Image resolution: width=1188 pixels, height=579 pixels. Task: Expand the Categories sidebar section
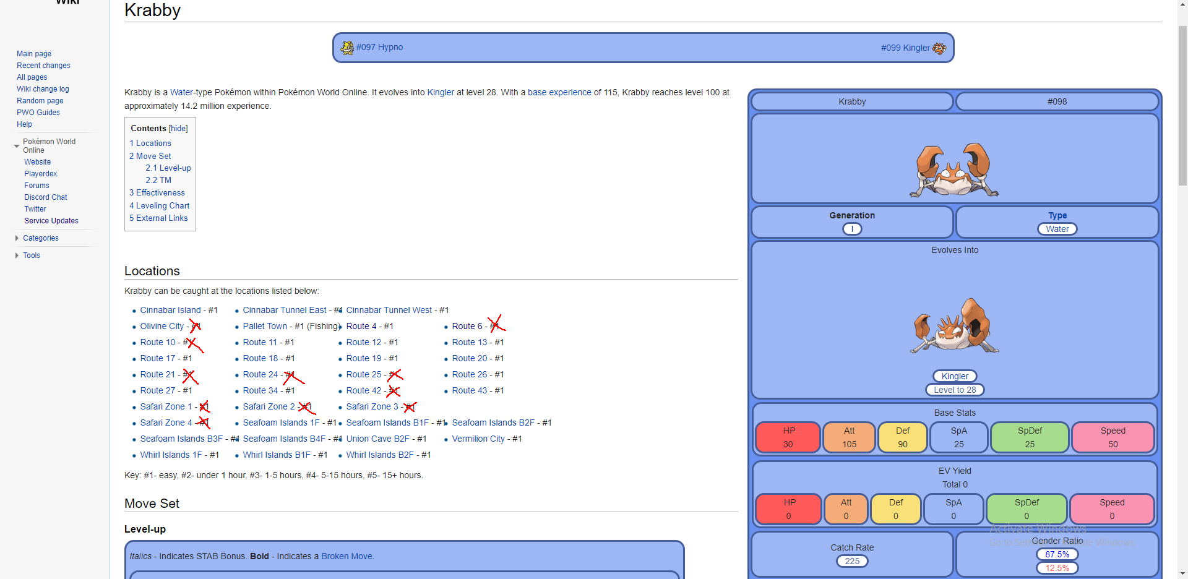pyautogui.click(x=17, y=238)
